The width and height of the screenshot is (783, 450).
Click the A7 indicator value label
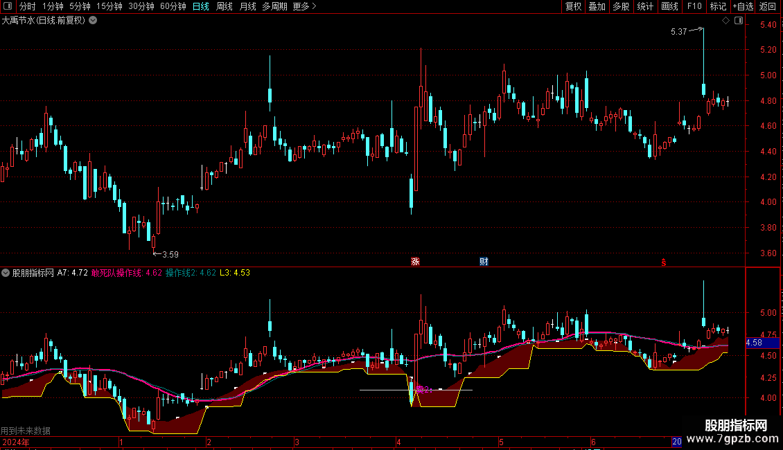click(72, 273)
